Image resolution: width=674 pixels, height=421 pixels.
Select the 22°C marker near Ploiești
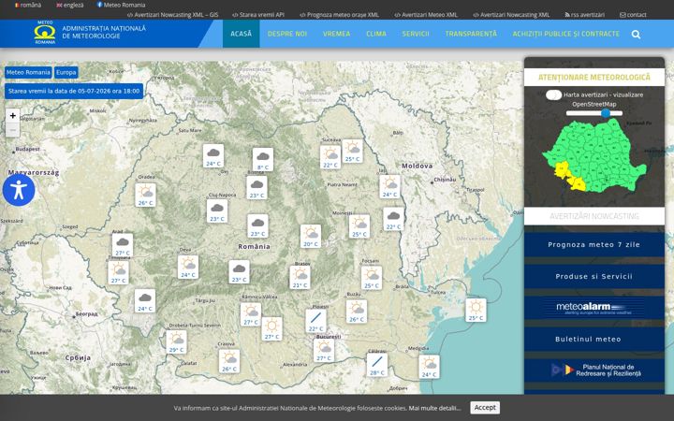[315, 321]
